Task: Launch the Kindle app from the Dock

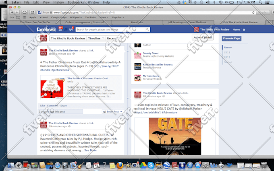Action: [x=50, y=165]
